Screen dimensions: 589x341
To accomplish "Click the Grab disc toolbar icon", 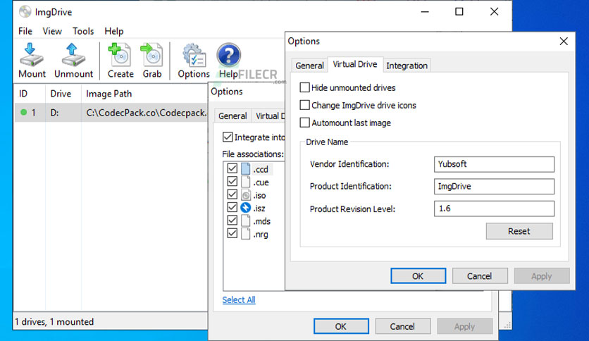I will pos(151,55).
